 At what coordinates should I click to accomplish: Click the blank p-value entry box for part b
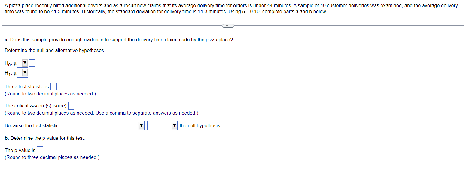(x=40, y=150)
